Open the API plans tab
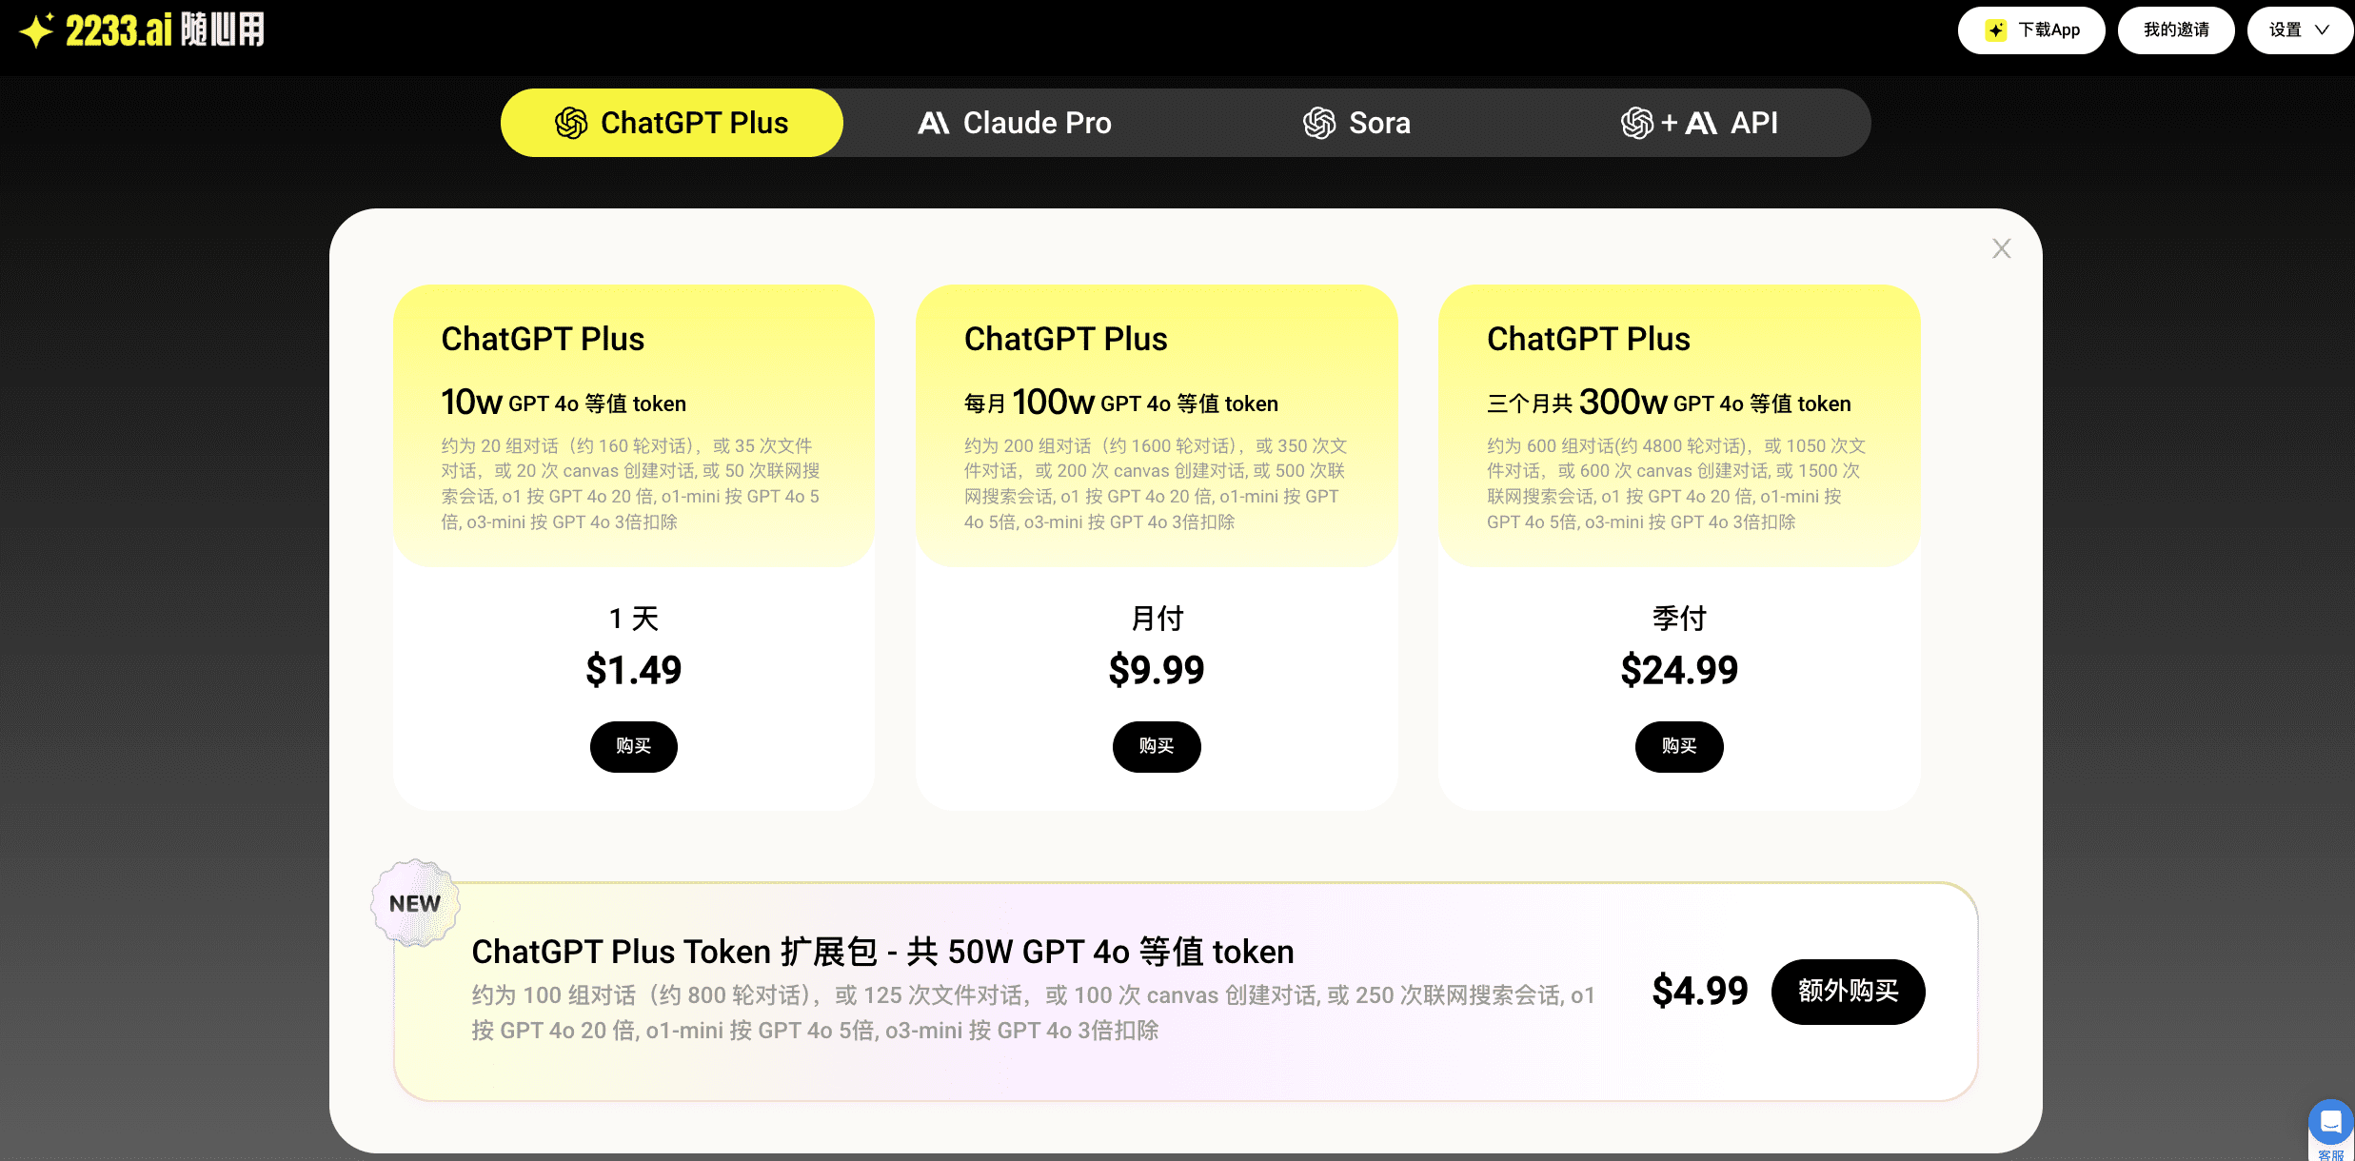Image resolution: width=2355 pixels, height=1161 pixels. [x=1699, y=123]
